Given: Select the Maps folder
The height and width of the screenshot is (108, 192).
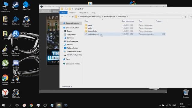Looking at the screenshot, I should click(x=125, y=25).
